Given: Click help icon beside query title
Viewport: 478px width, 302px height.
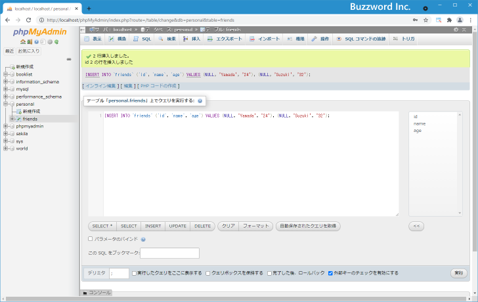Looking at the screenshot, I should pyautogui.click(x=200, y=101).
